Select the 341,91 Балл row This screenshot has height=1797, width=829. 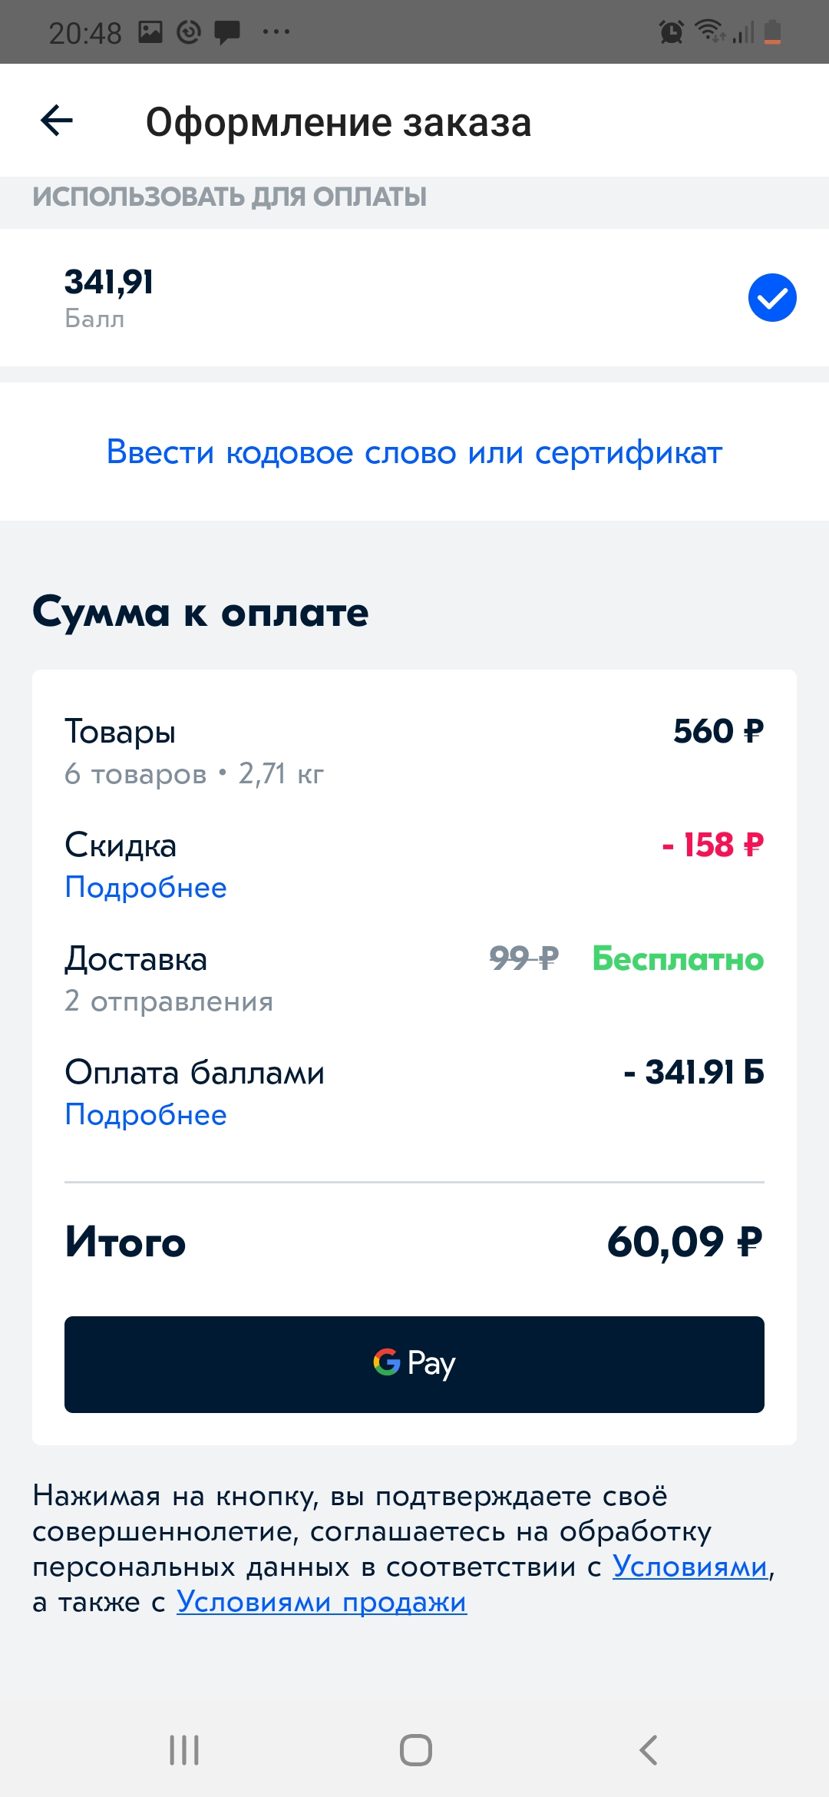(x=414, y=297)
